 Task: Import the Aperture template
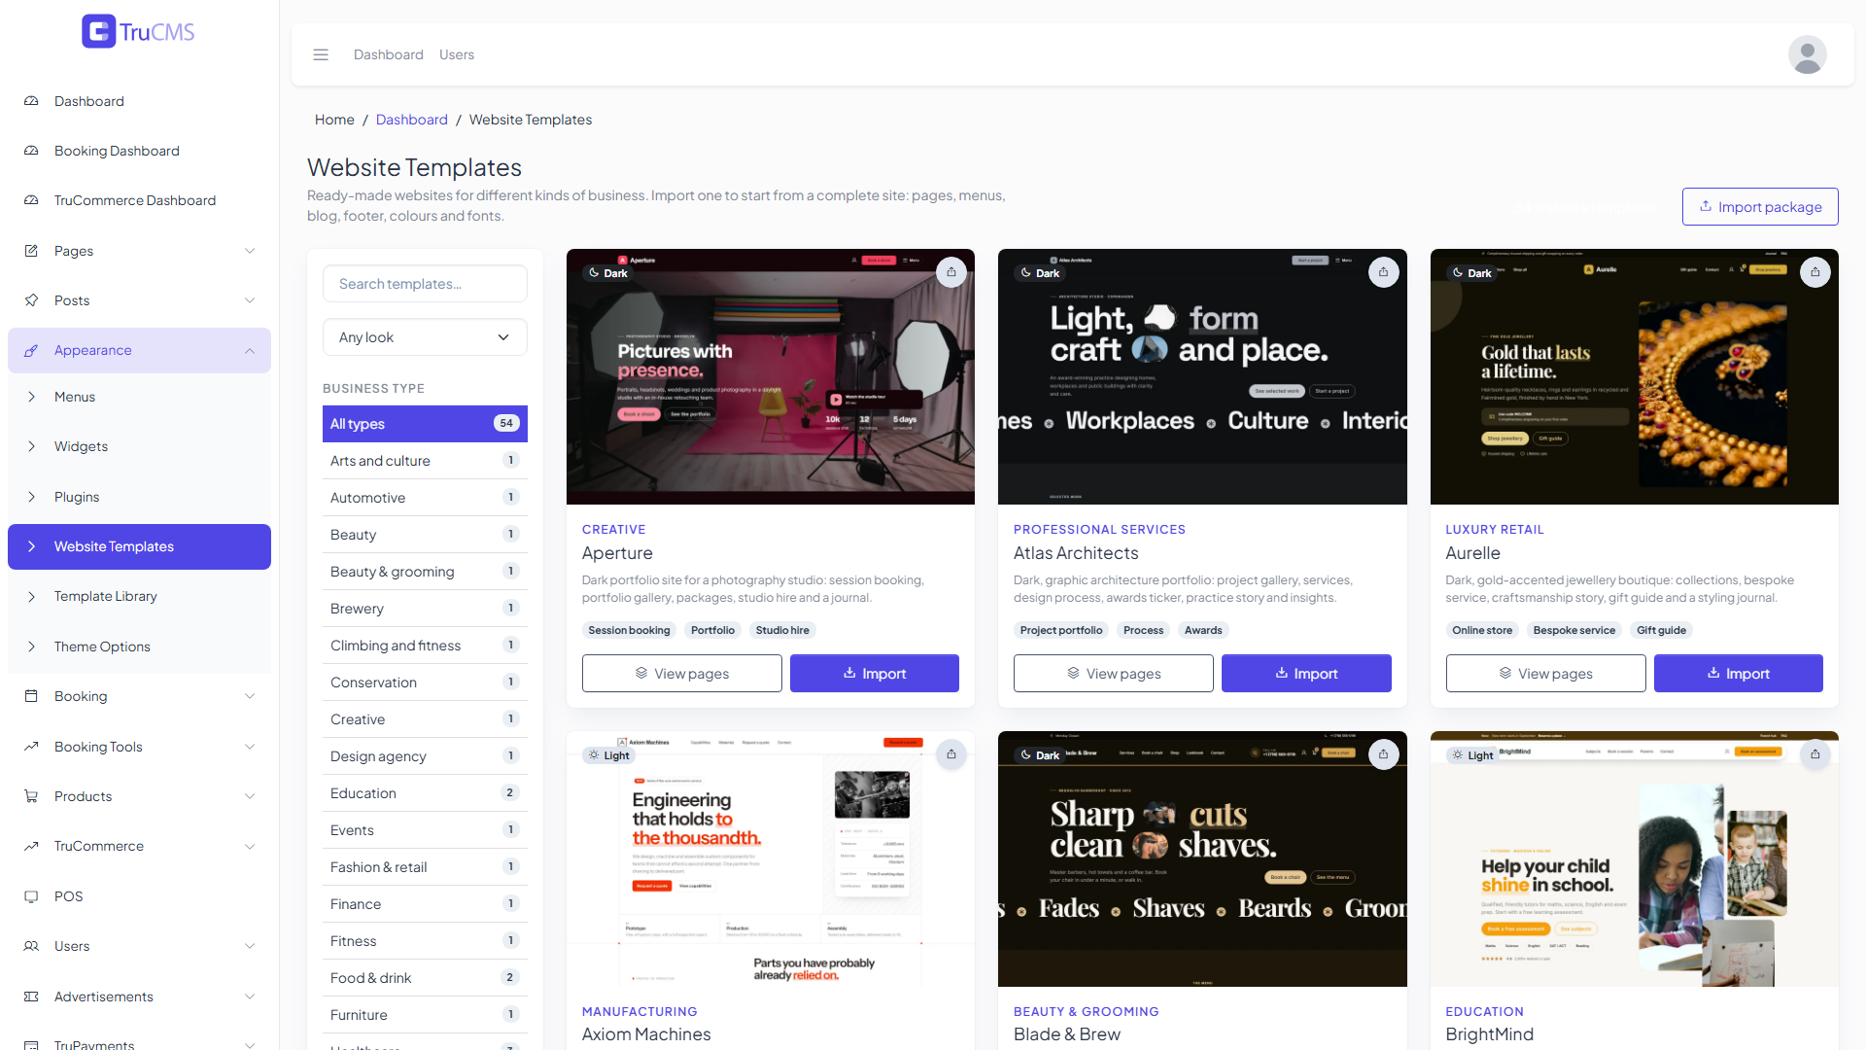[874, 674]
